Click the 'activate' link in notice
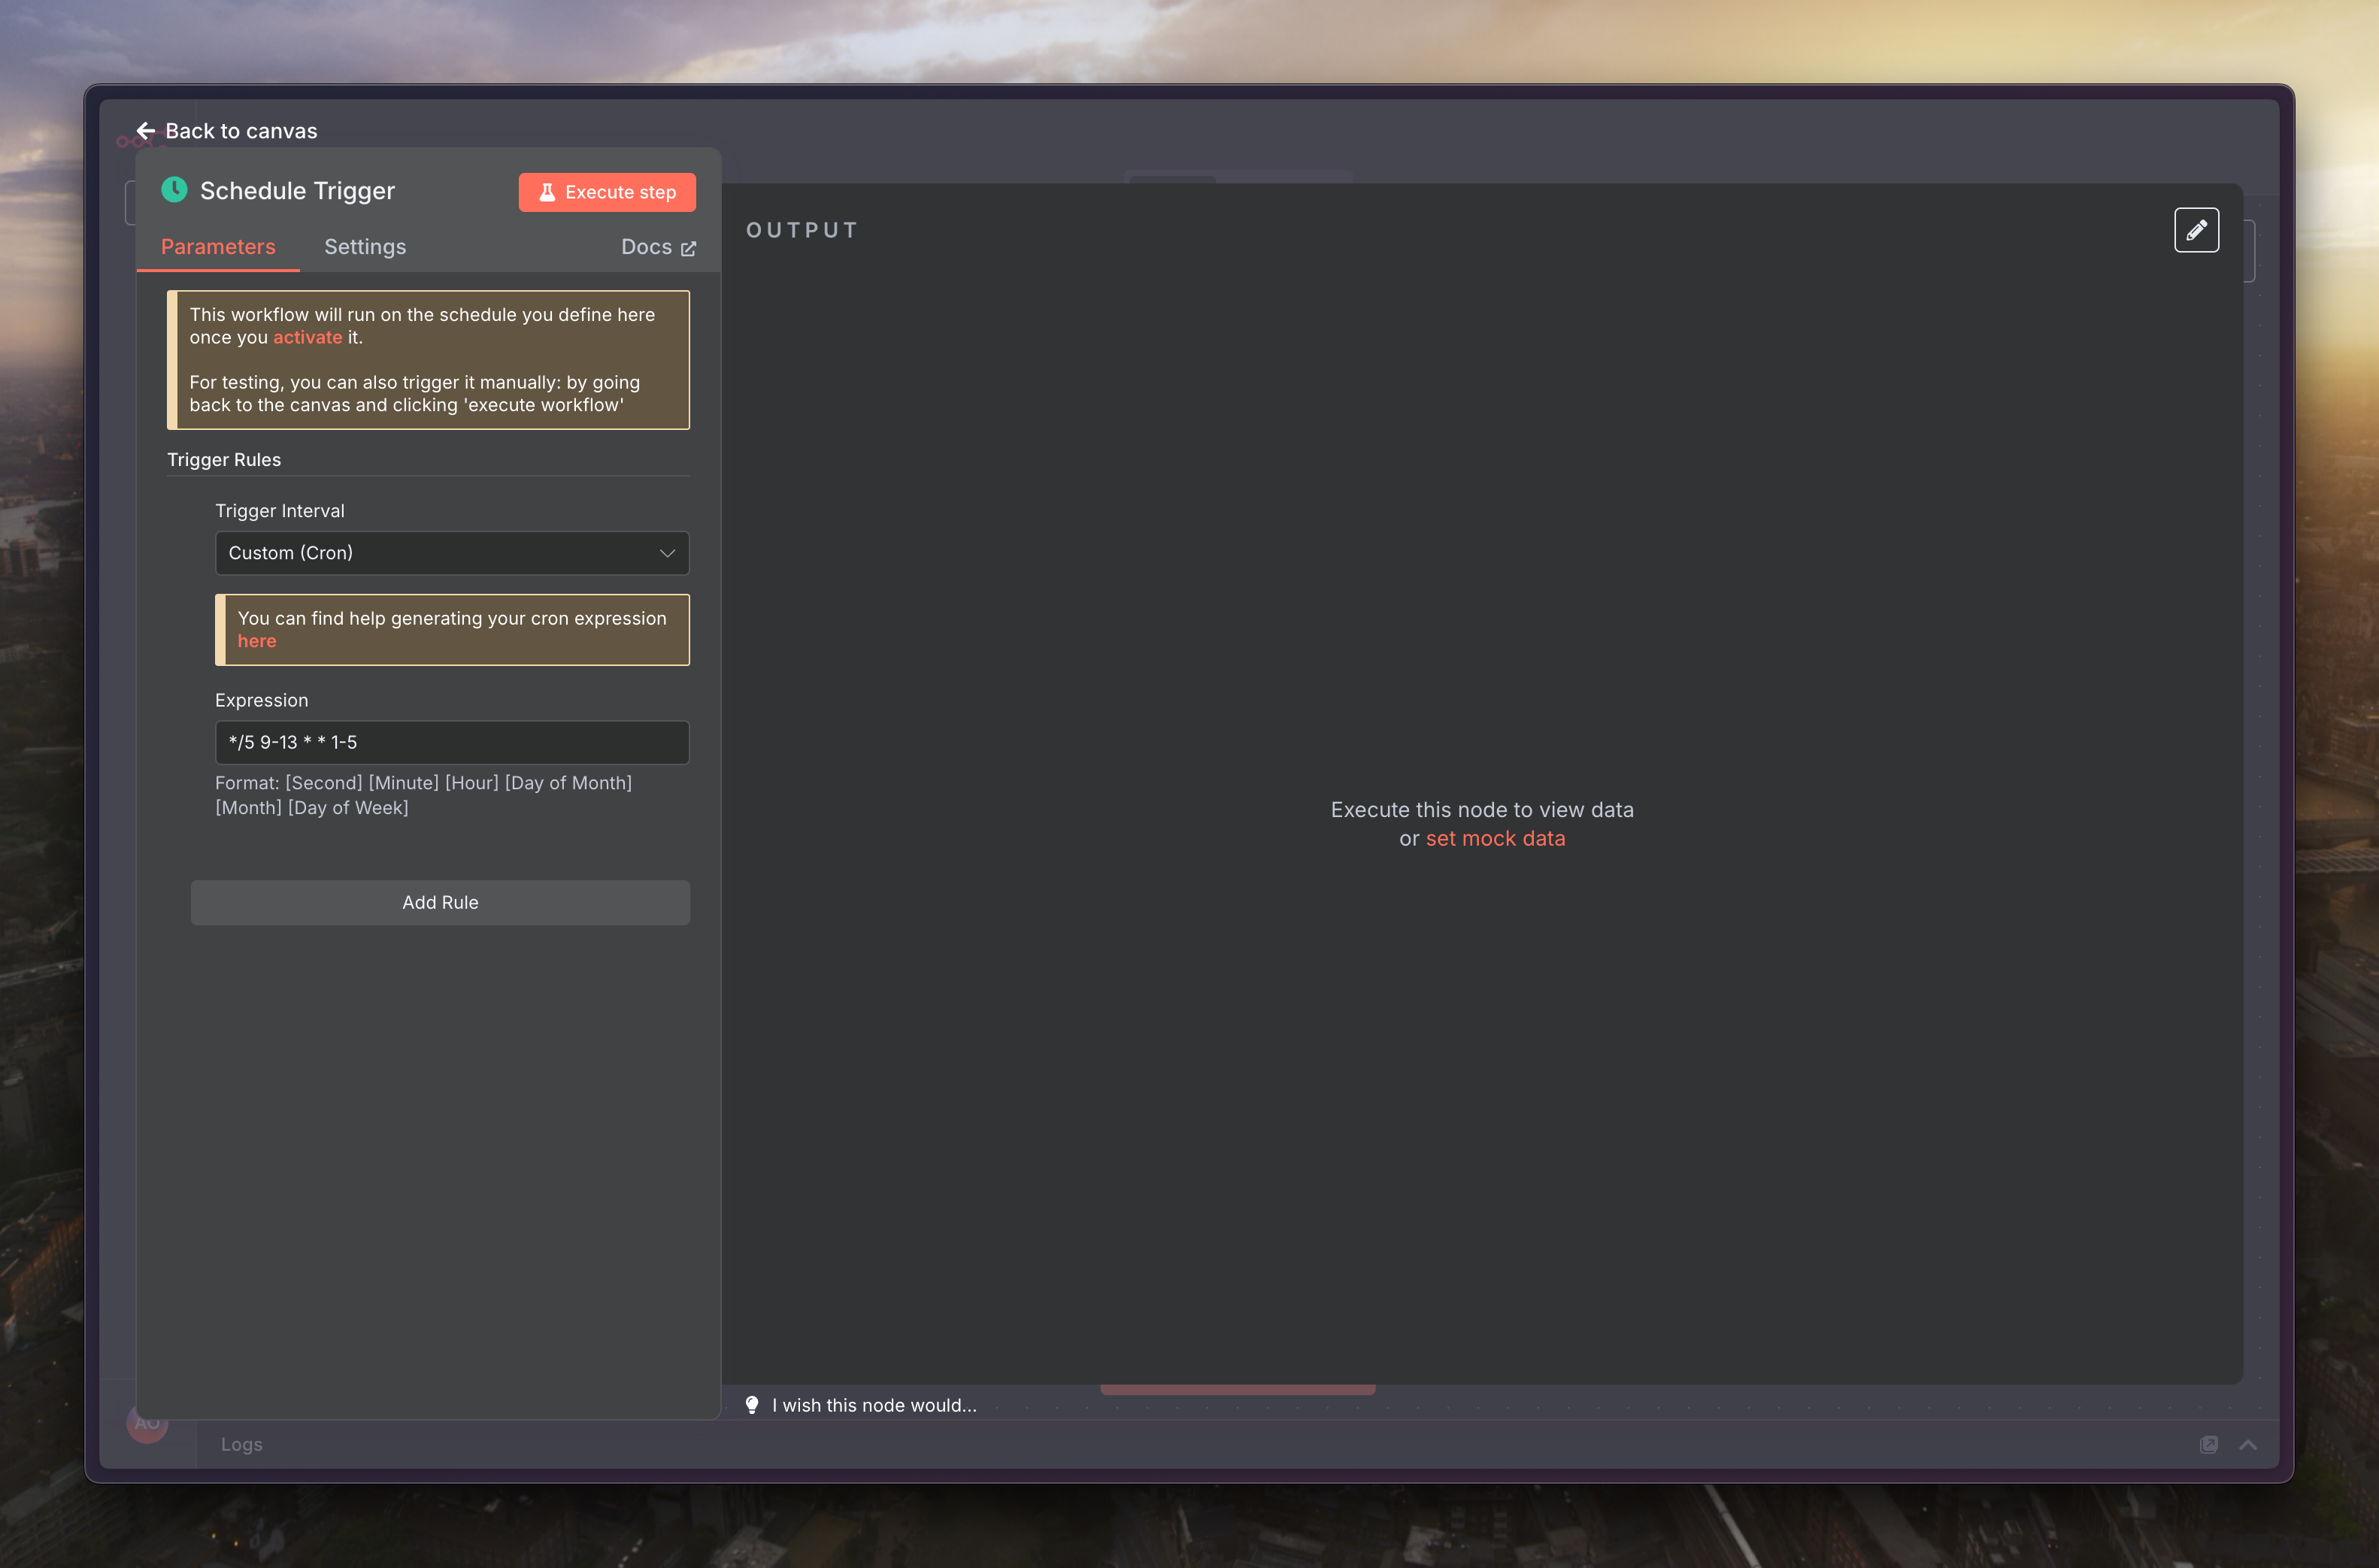The width and height of the screenshot is (2379, 1568). 307,337
